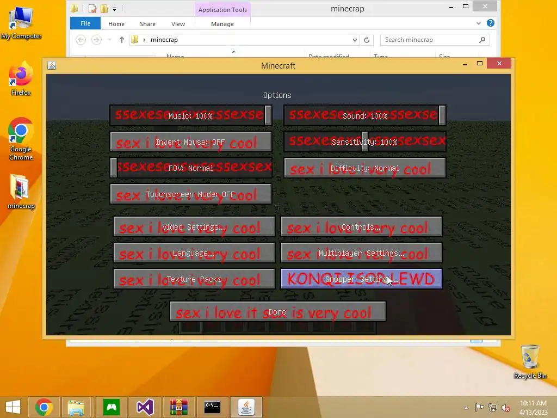
Task: Open the minecrap archive on desktop
Action: (21, 192)
